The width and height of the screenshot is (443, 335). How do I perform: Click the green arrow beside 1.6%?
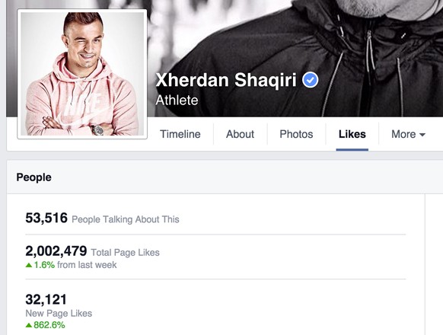tap(29, 265)
